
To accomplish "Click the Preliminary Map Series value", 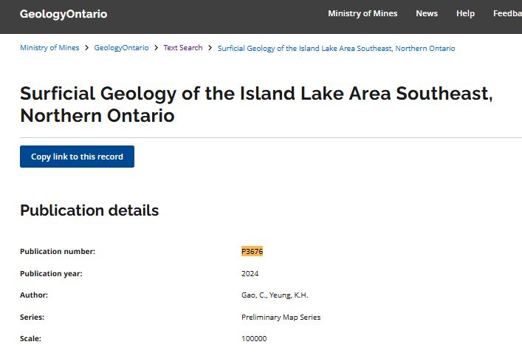I will pyautogui.click(x=281, y=318).
